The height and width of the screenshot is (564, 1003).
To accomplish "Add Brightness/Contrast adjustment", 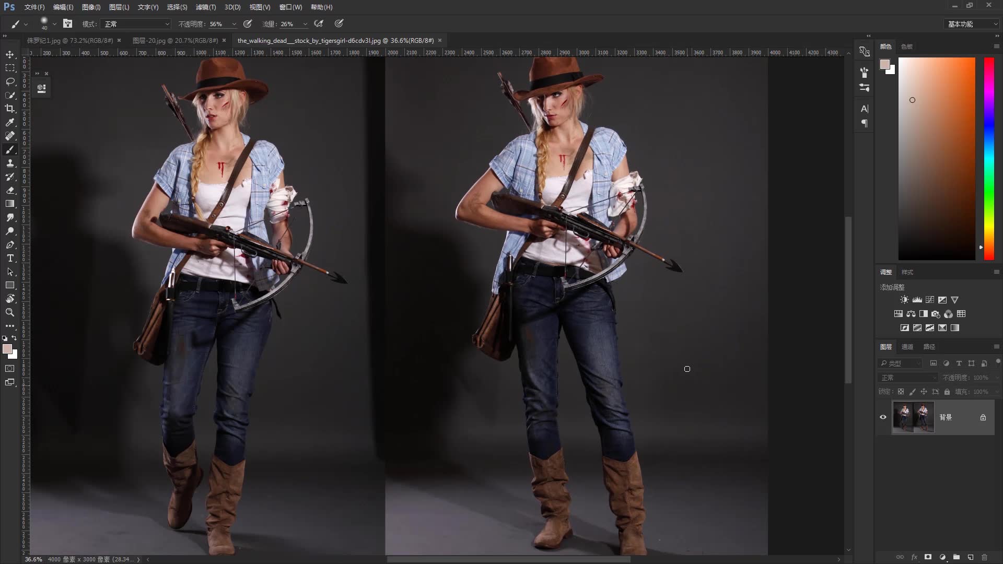I will 904,300.
